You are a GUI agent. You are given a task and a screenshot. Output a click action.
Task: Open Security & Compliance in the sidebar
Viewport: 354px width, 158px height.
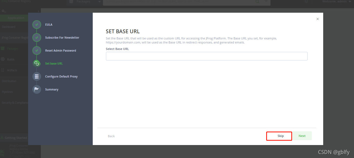point(15,103)
